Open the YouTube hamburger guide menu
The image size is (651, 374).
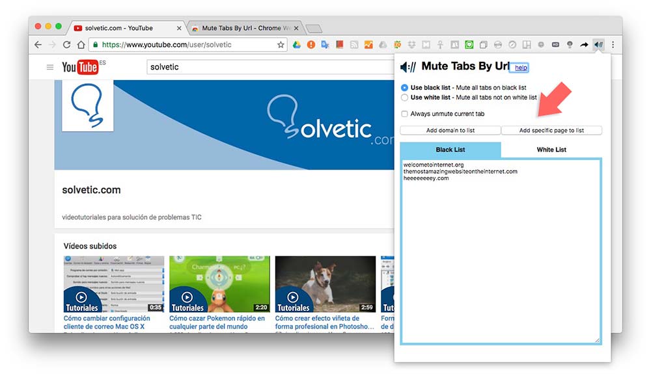tap(50, 67)
